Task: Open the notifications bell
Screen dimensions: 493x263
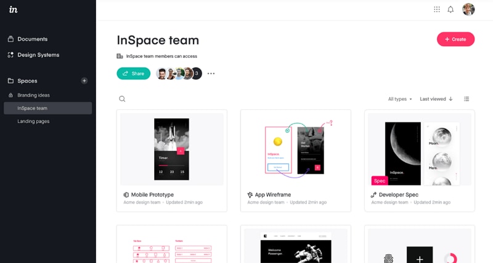Action: (450, 9)
